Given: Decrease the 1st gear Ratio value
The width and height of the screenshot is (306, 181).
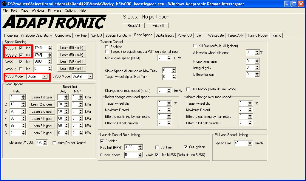Looking at the screenshot, I should point(23,99).
